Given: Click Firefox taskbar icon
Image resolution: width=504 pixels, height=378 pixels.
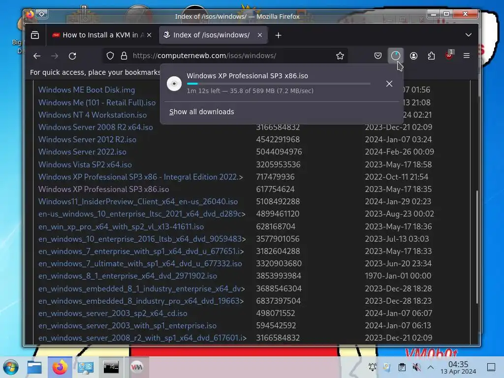Looking at the screenshot, I should click(x=60, y=367).
